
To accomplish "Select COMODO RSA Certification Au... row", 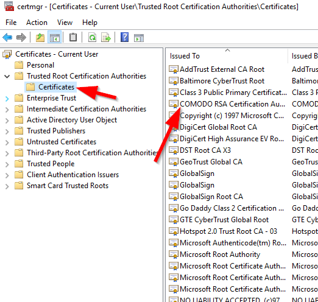I will point(232,104).
